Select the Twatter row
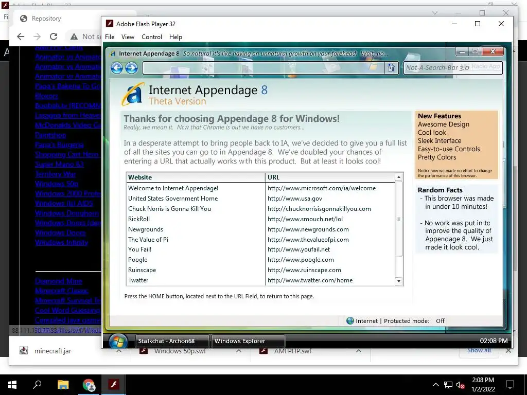The width and height of the screenshot is (527, 395). click(261, 280)
